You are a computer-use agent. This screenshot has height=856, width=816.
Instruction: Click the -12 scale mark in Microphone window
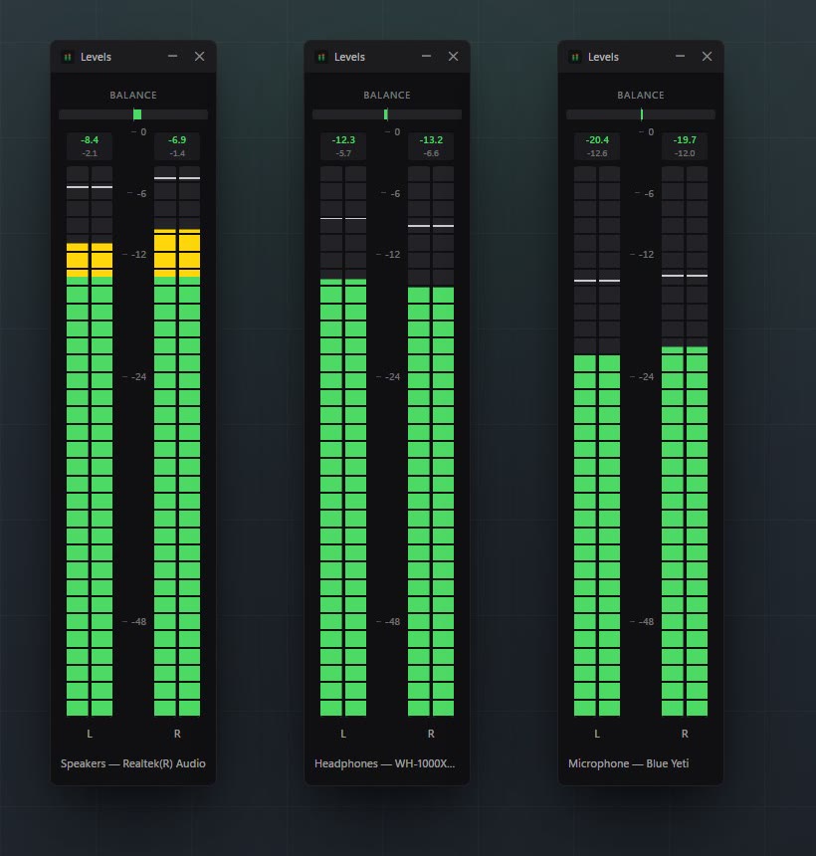pos(646,255)
